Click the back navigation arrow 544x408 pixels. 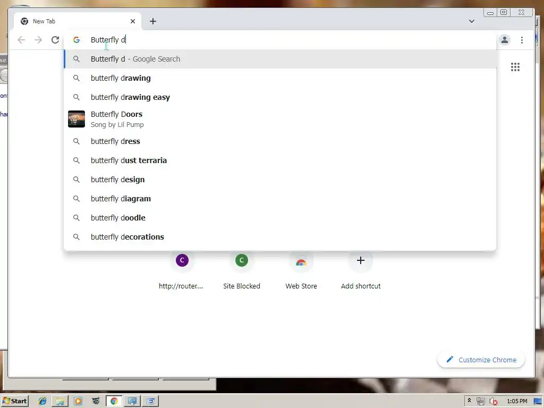[x=21, y=40]
